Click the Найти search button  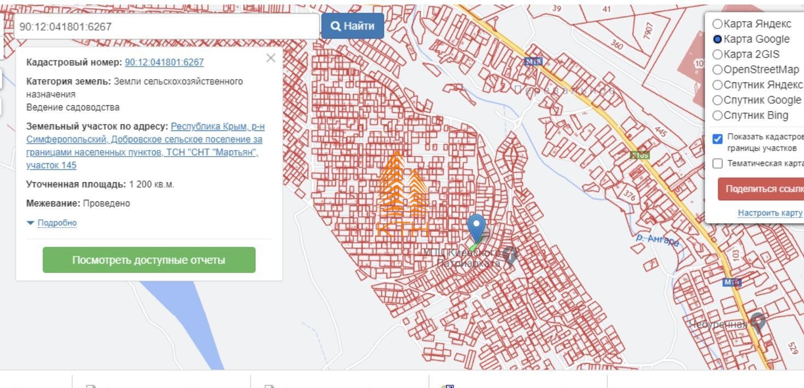click(x=353, y=26)
